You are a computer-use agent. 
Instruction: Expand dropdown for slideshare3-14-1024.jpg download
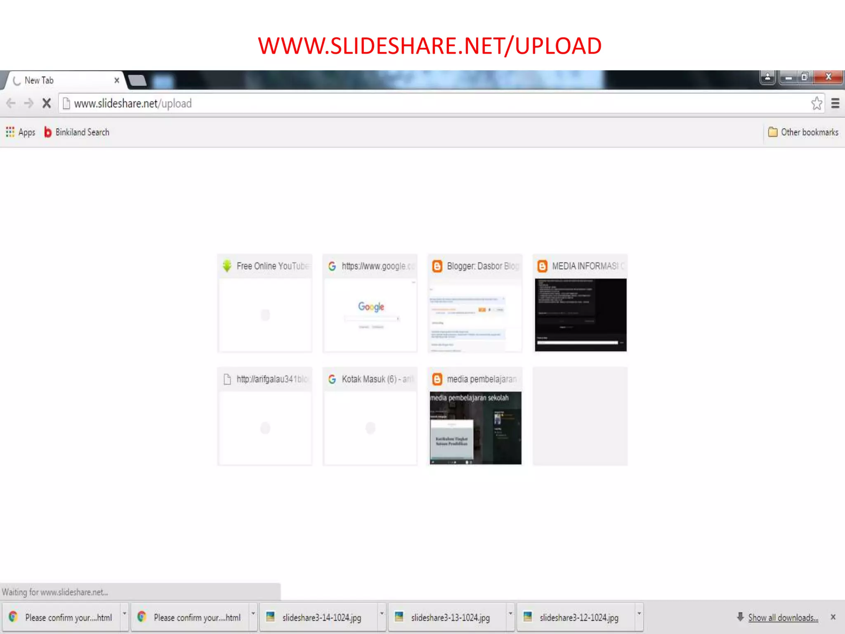pos(382,614)
